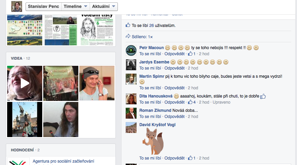Image resolution: width=297 pixels, height=165 pixels.
Task: Click the share arrow icon beside Sdíleno
Action: [x=128, y=36]
